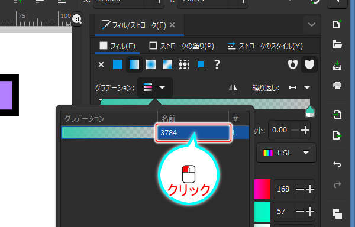Choose the Swatch fill icon
This screenshot has width=355, height=227.
201,64
